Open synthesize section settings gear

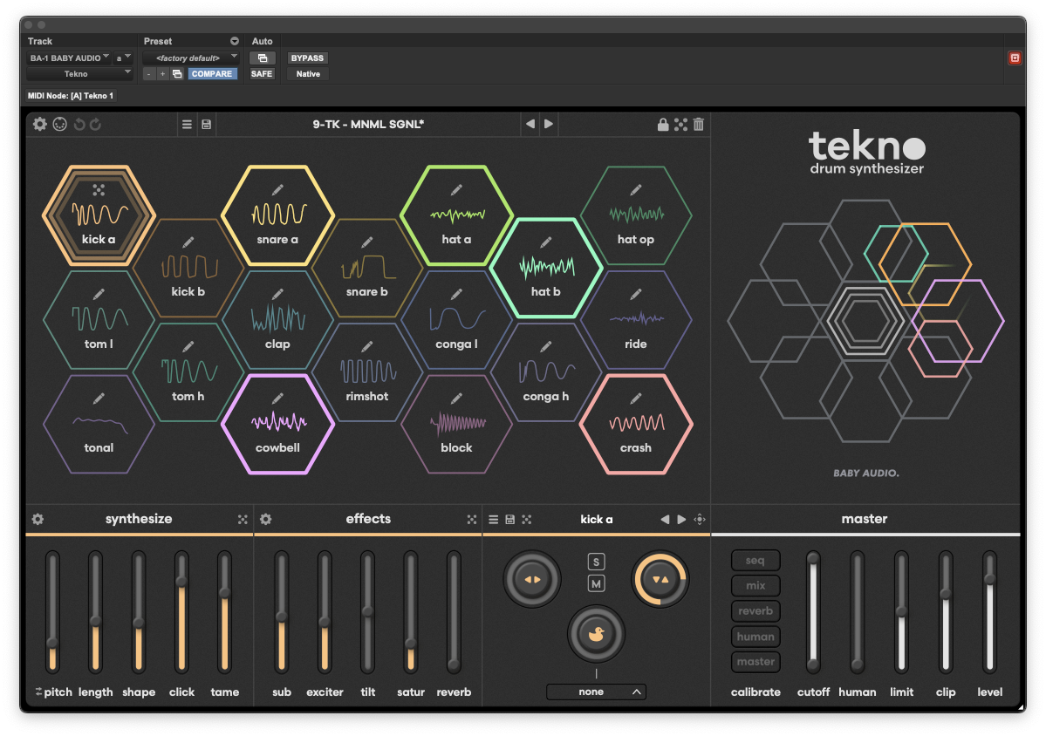pos(38,520)
